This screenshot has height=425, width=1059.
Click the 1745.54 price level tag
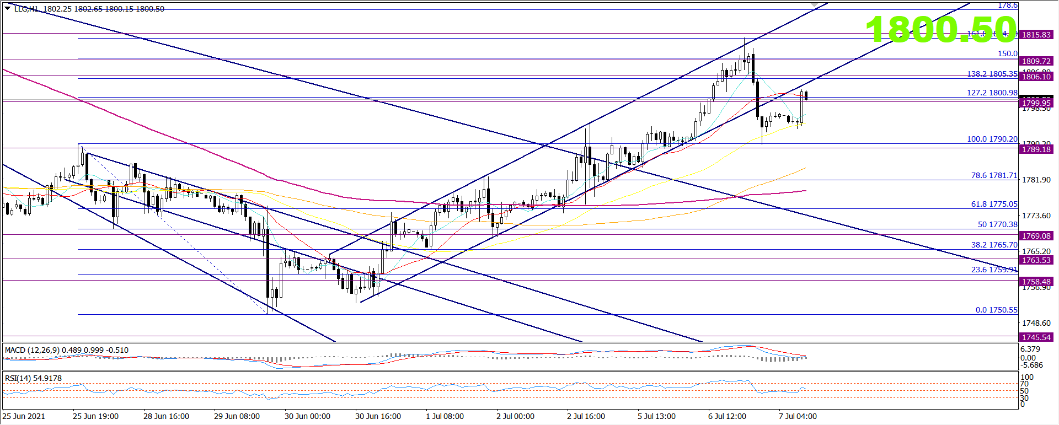(x=1036, y=337)
